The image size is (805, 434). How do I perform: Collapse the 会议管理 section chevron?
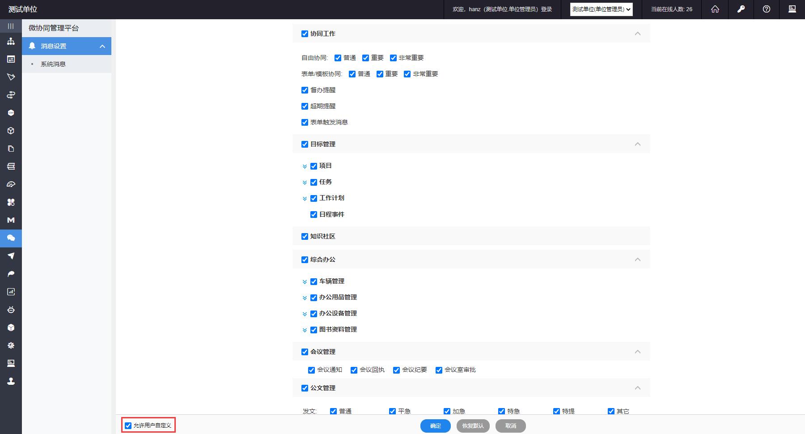click(x=638, y=352)
